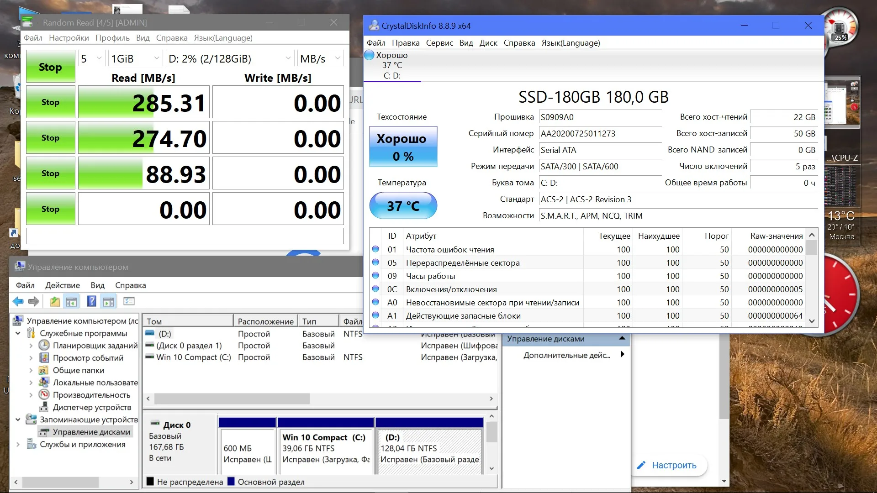
Task: Click the checklist settings icon in toolbar
Action: pos(129,301)
